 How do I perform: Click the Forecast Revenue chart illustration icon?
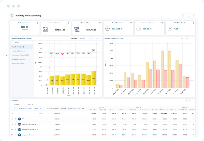(46, 30)
